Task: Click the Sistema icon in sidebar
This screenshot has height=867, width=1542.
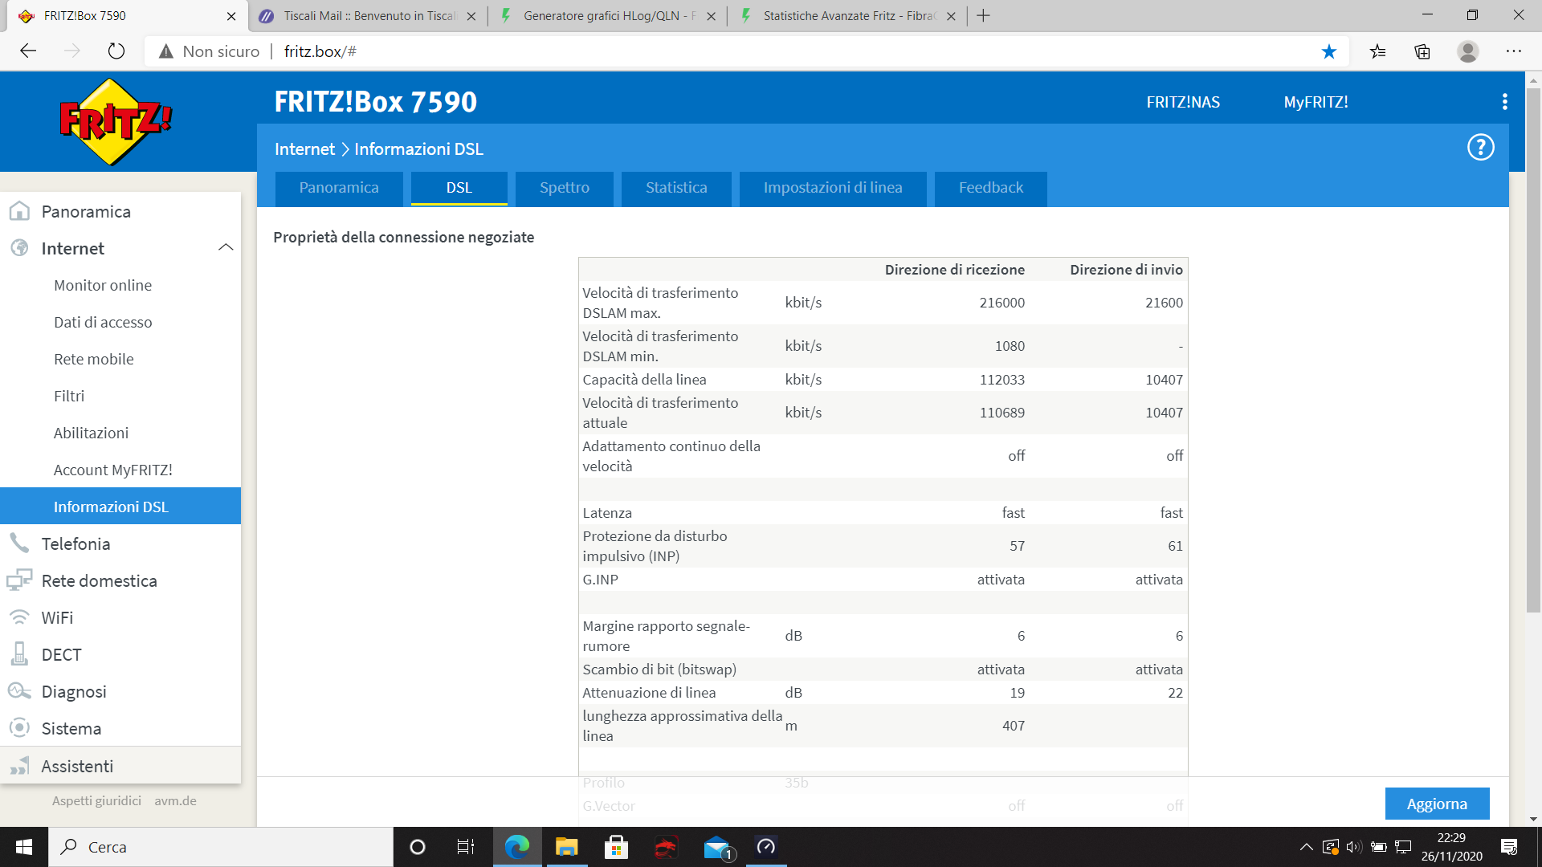Action: tap(19, 728)
